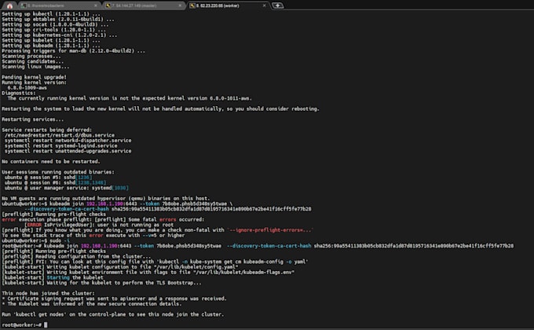
Task: Close the (master) session tab
Action: pos(180,5)
